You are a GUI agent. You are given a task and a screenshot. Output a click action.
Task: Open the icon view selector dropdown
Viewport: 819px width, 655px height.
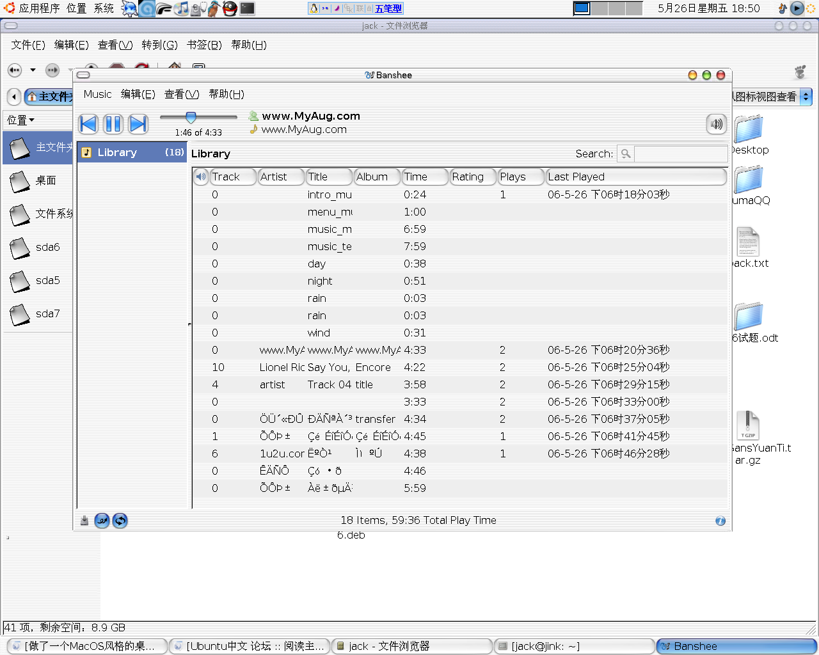point(806,97)
